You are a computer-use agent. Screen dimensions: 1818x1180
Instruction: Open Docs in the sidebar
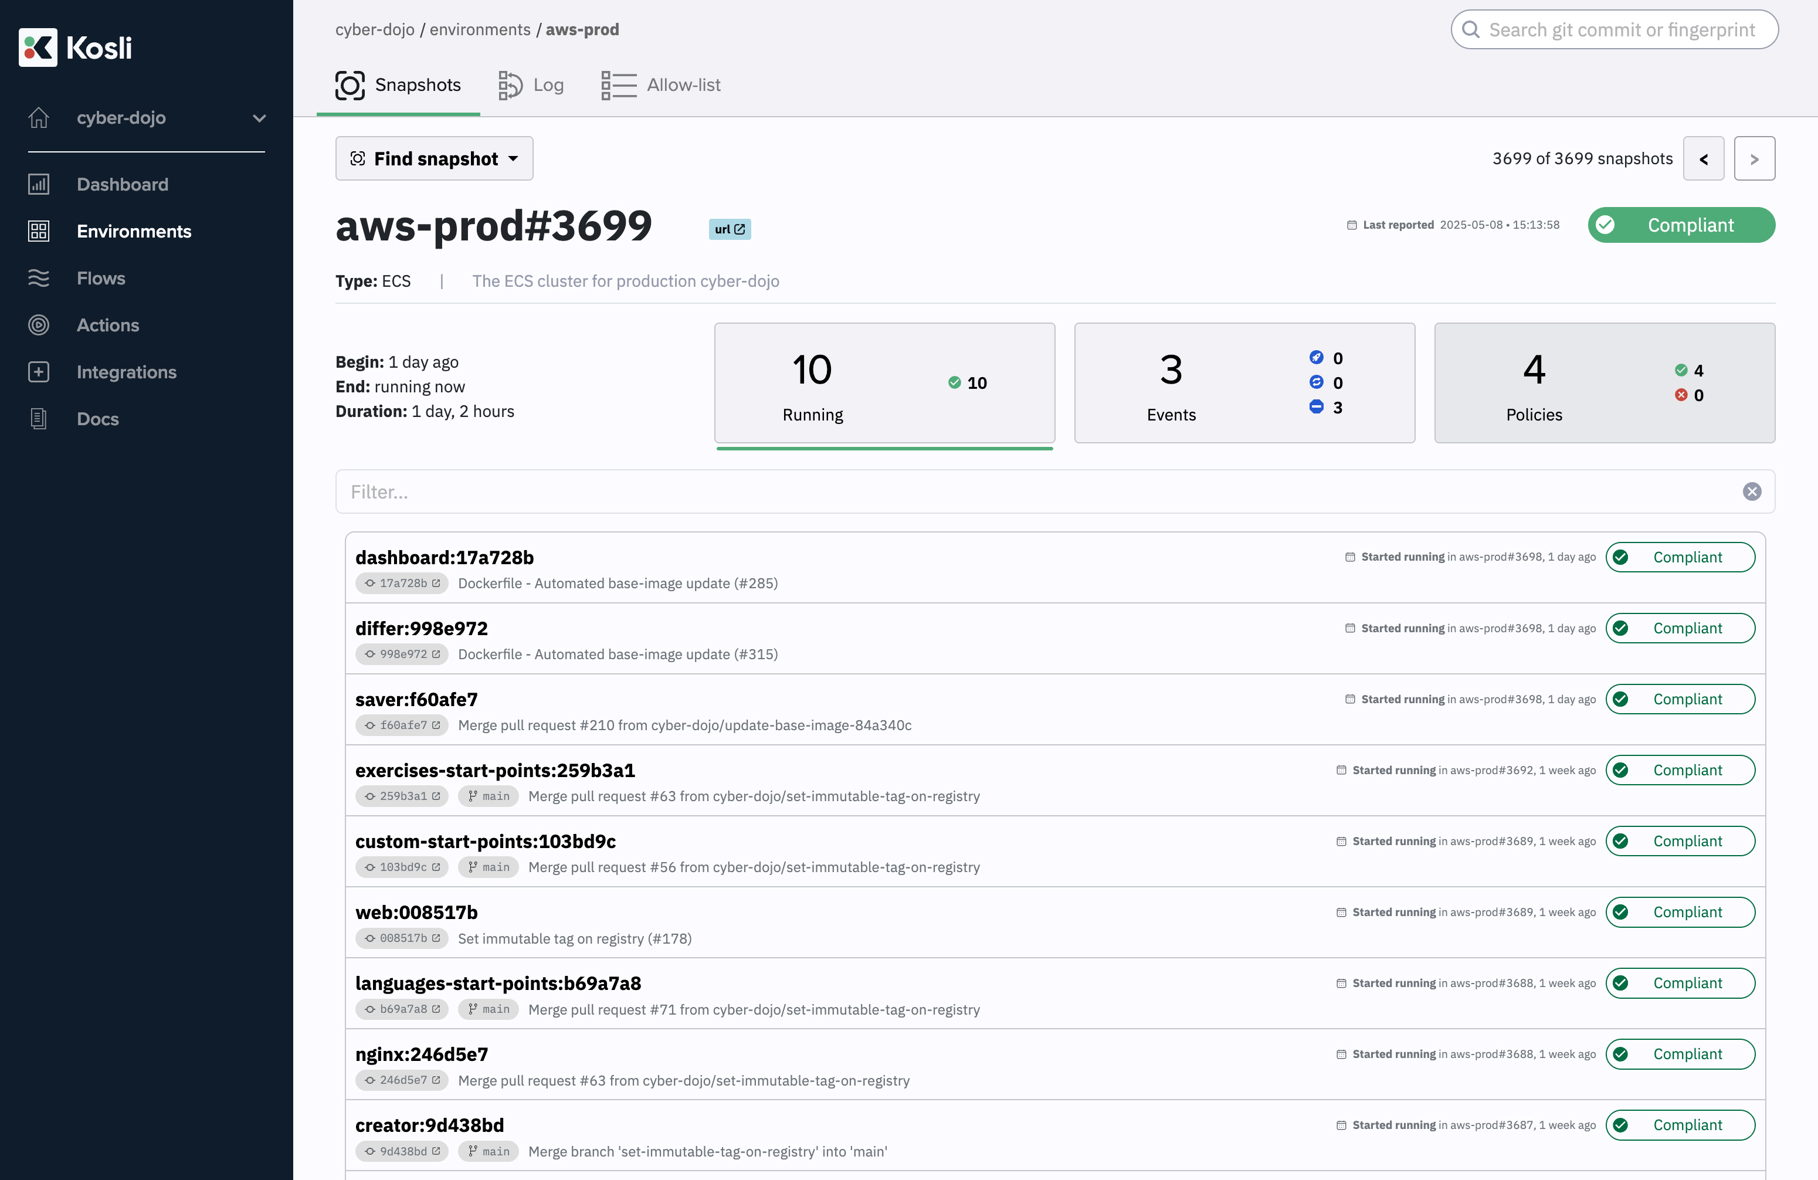[98, 419]
